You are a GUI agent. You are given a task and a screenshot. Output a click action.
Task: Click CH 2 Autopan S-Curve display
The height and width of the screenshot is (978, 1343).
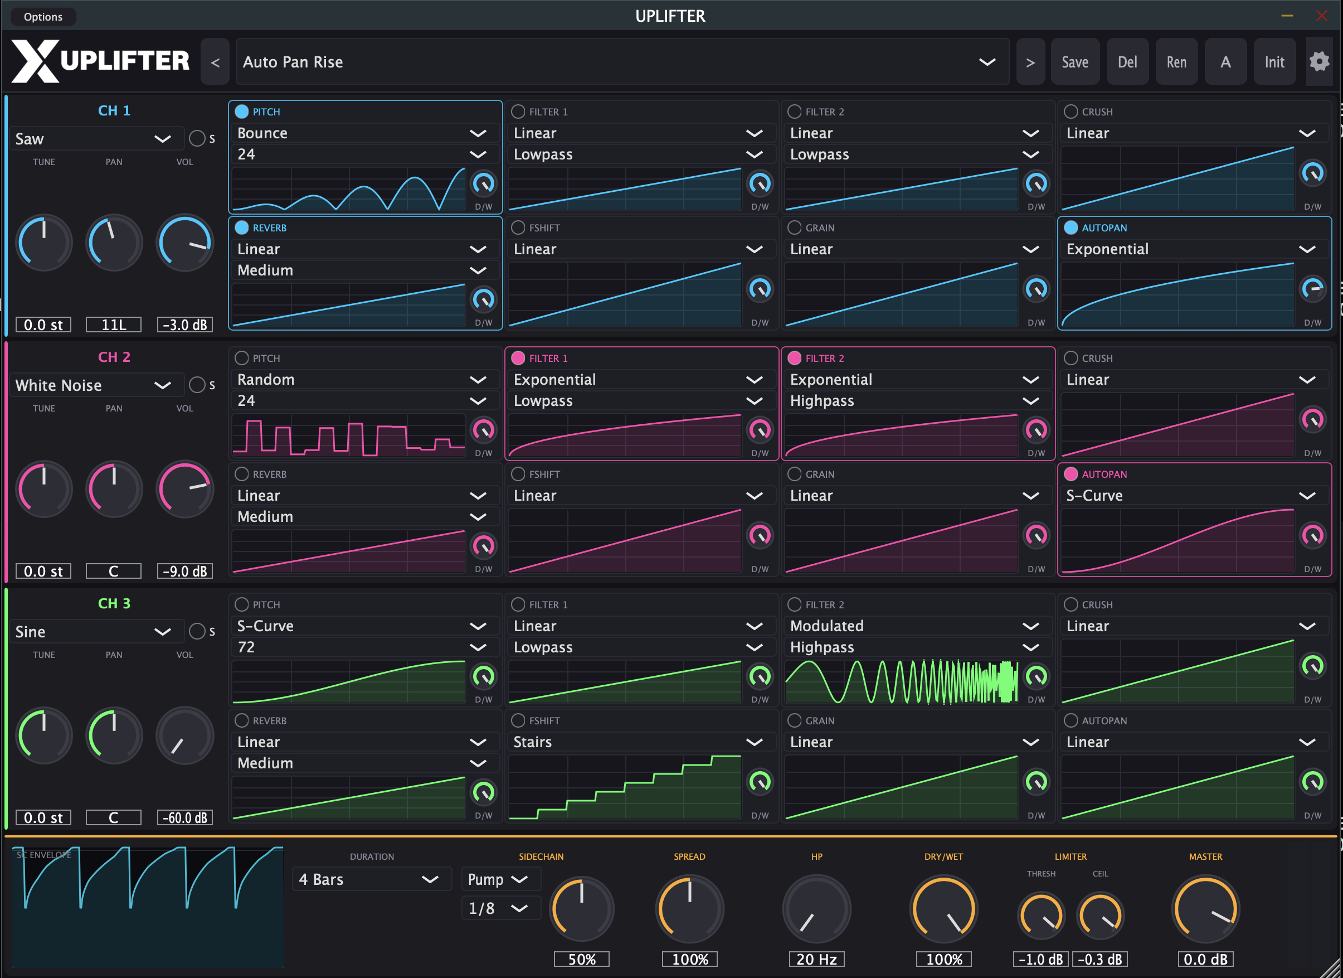click(1178, 541)
